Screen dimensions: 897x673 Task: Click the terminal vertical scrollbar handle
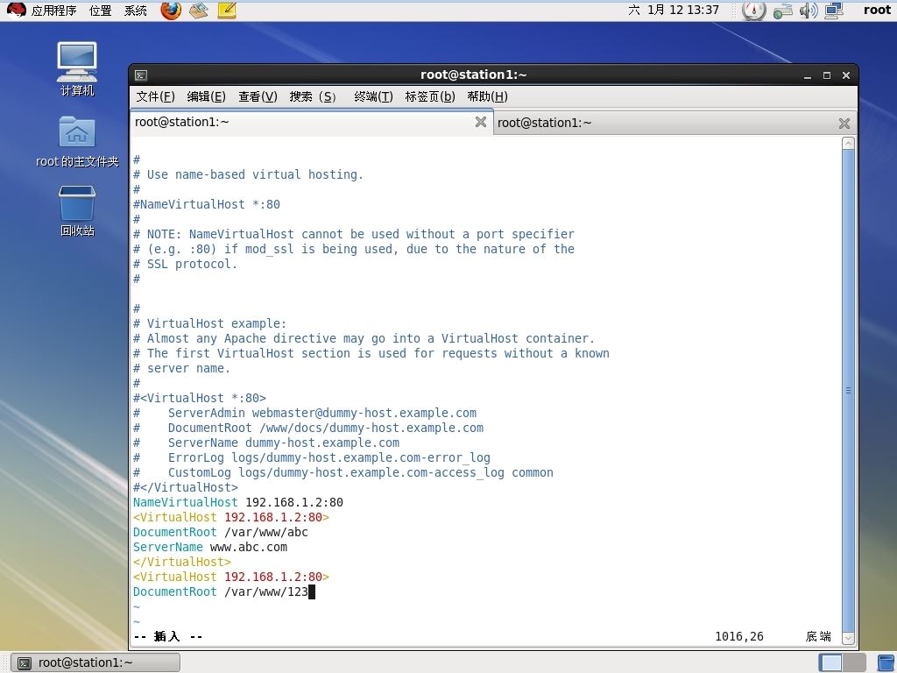pyautogui.click(x=848, y=391)
